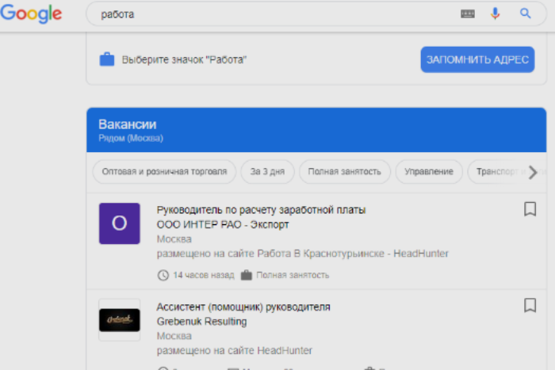
Task: Select the 'Оптовая и розничная торговля' filter
Action: (164, 171)
